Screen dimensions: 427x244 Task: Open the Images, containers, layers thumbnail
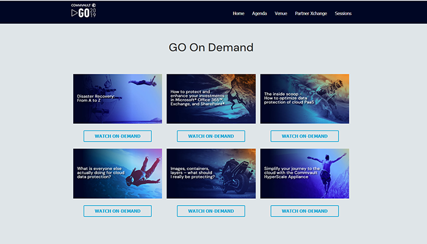(x=211, y=173)
